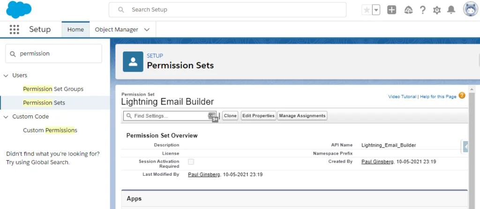The image size is (480, 209).
Task: Click the Lightning_Email_Builder API name value
Action: click(389, 145)
